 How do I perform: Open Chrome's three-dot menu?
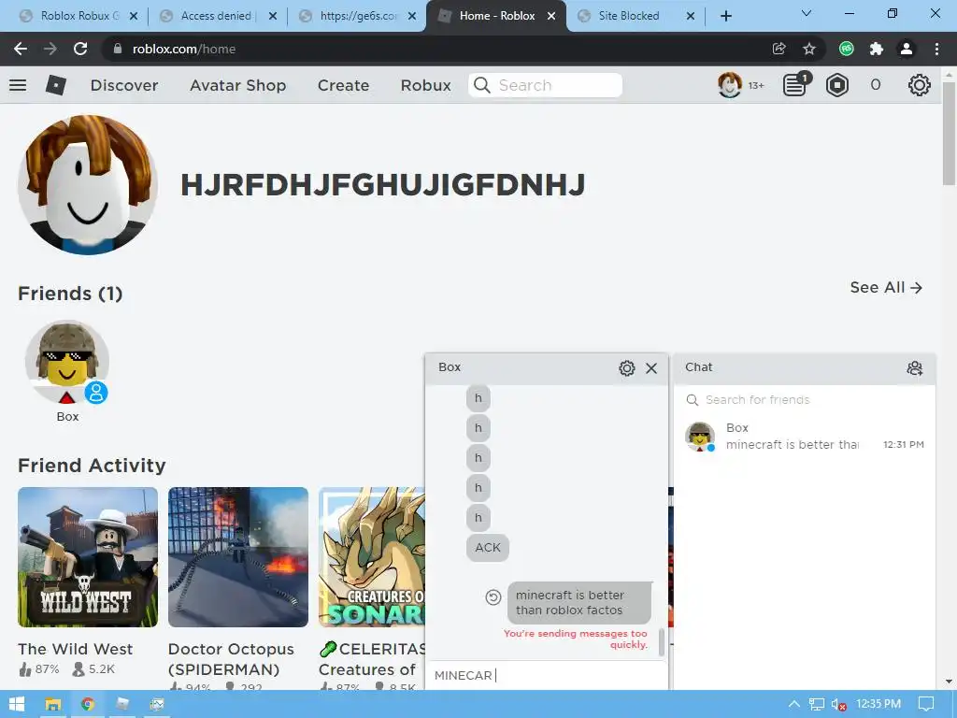coord(936,49)
